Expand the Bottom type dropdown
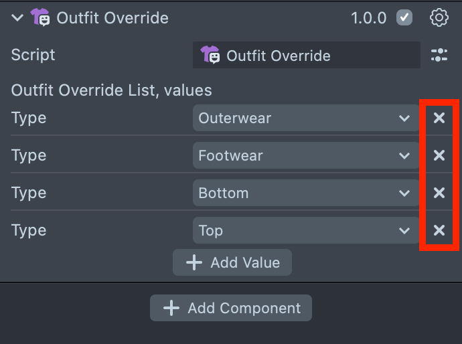462x344 pixels. click(305, 193)
